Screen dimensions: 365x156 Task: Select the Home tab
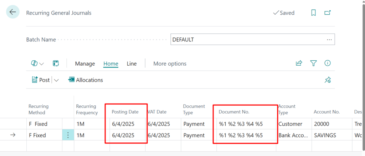(111, 64)
